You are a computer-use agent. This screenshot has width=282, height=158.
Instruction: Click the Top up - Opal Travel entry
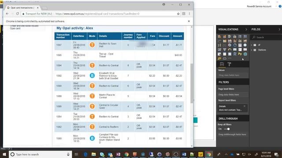coord(106,55)
